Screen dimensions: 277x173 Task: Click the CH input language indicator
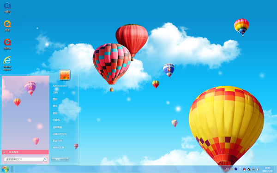click(227, 169)
